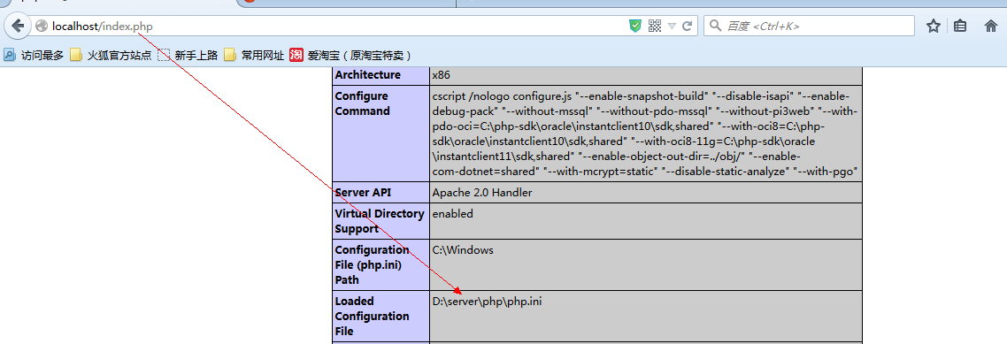Click the Configure Command label
1007x344 pixels.
click(362, 103)
